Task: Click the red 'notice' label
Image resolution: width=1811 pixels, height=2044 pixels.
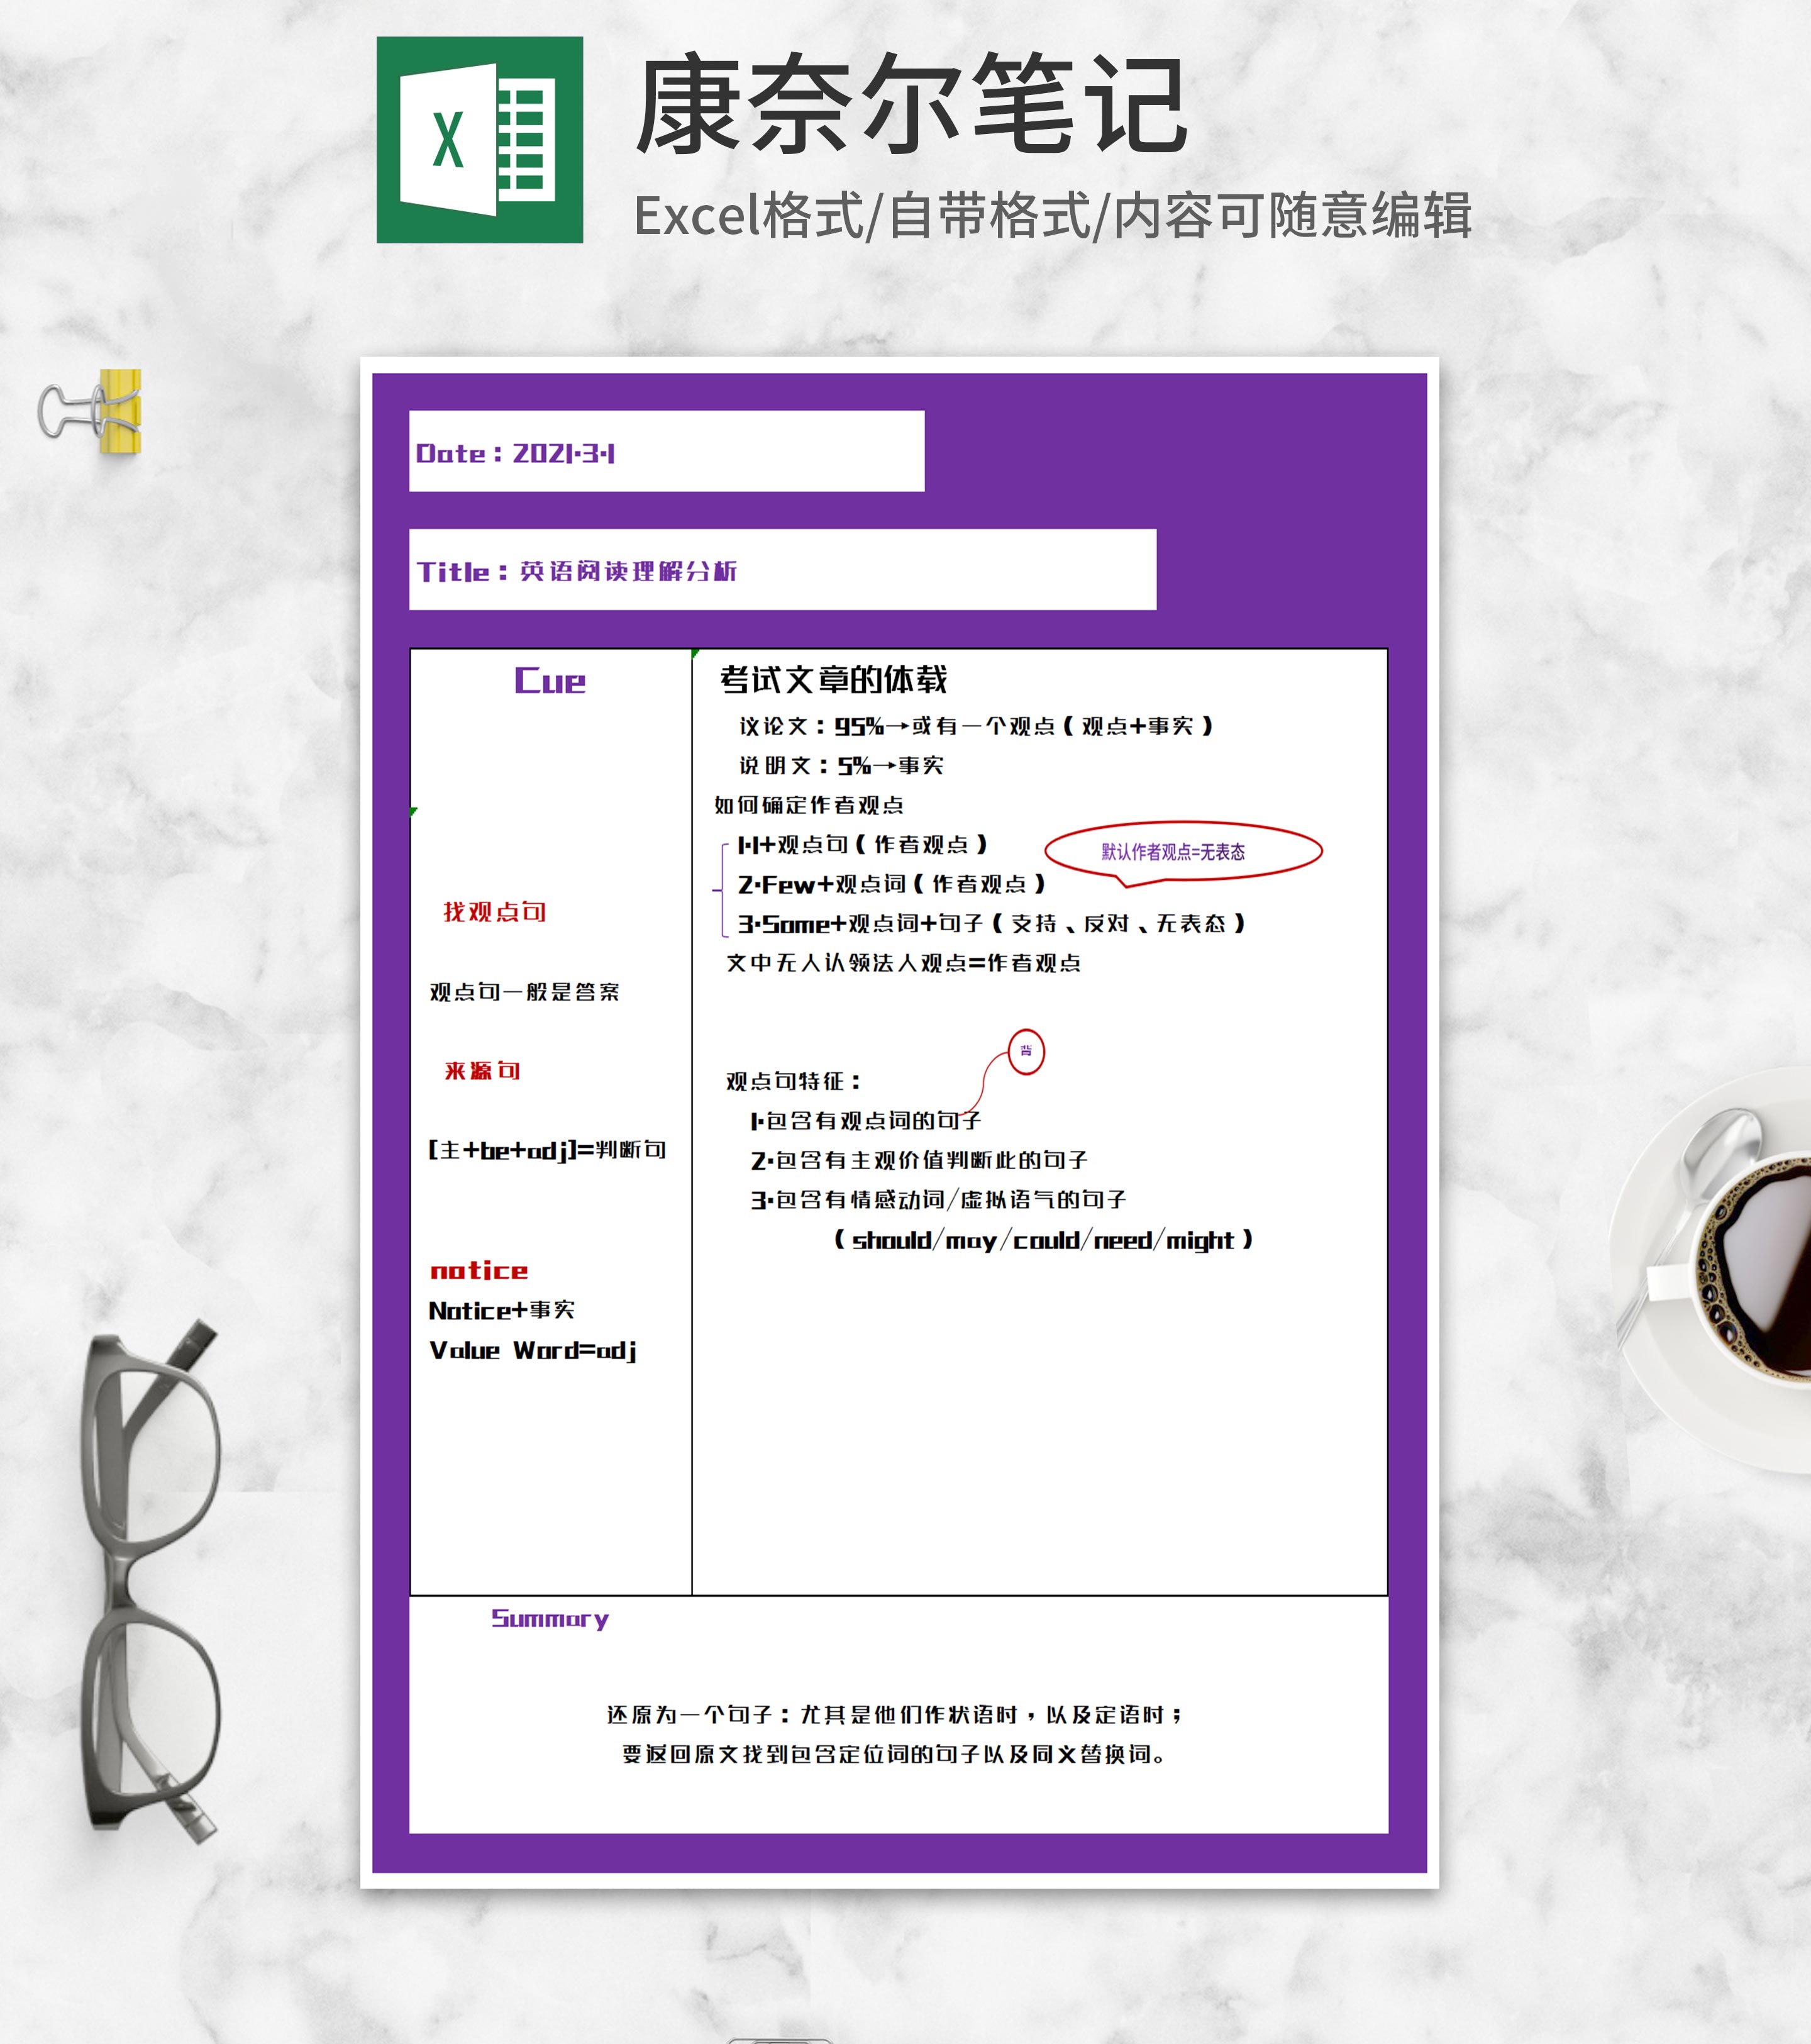Action: pos(479,1270)
